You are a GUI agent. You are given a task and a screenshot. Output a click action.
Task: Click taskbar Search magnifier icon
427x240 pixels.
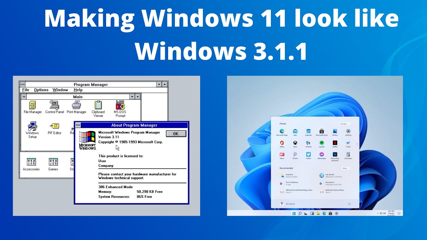tap(300, 213)
